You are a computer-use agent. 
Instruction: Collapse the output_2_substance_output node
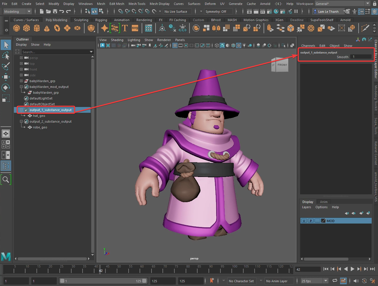[x=21, y=121]
